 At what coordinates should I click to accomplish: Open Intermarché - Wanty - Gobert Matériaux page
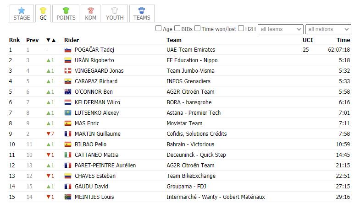click(x=216, y=197)
